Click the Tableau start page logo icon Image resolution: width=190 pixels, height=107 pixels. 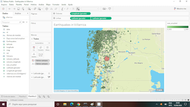3,9
